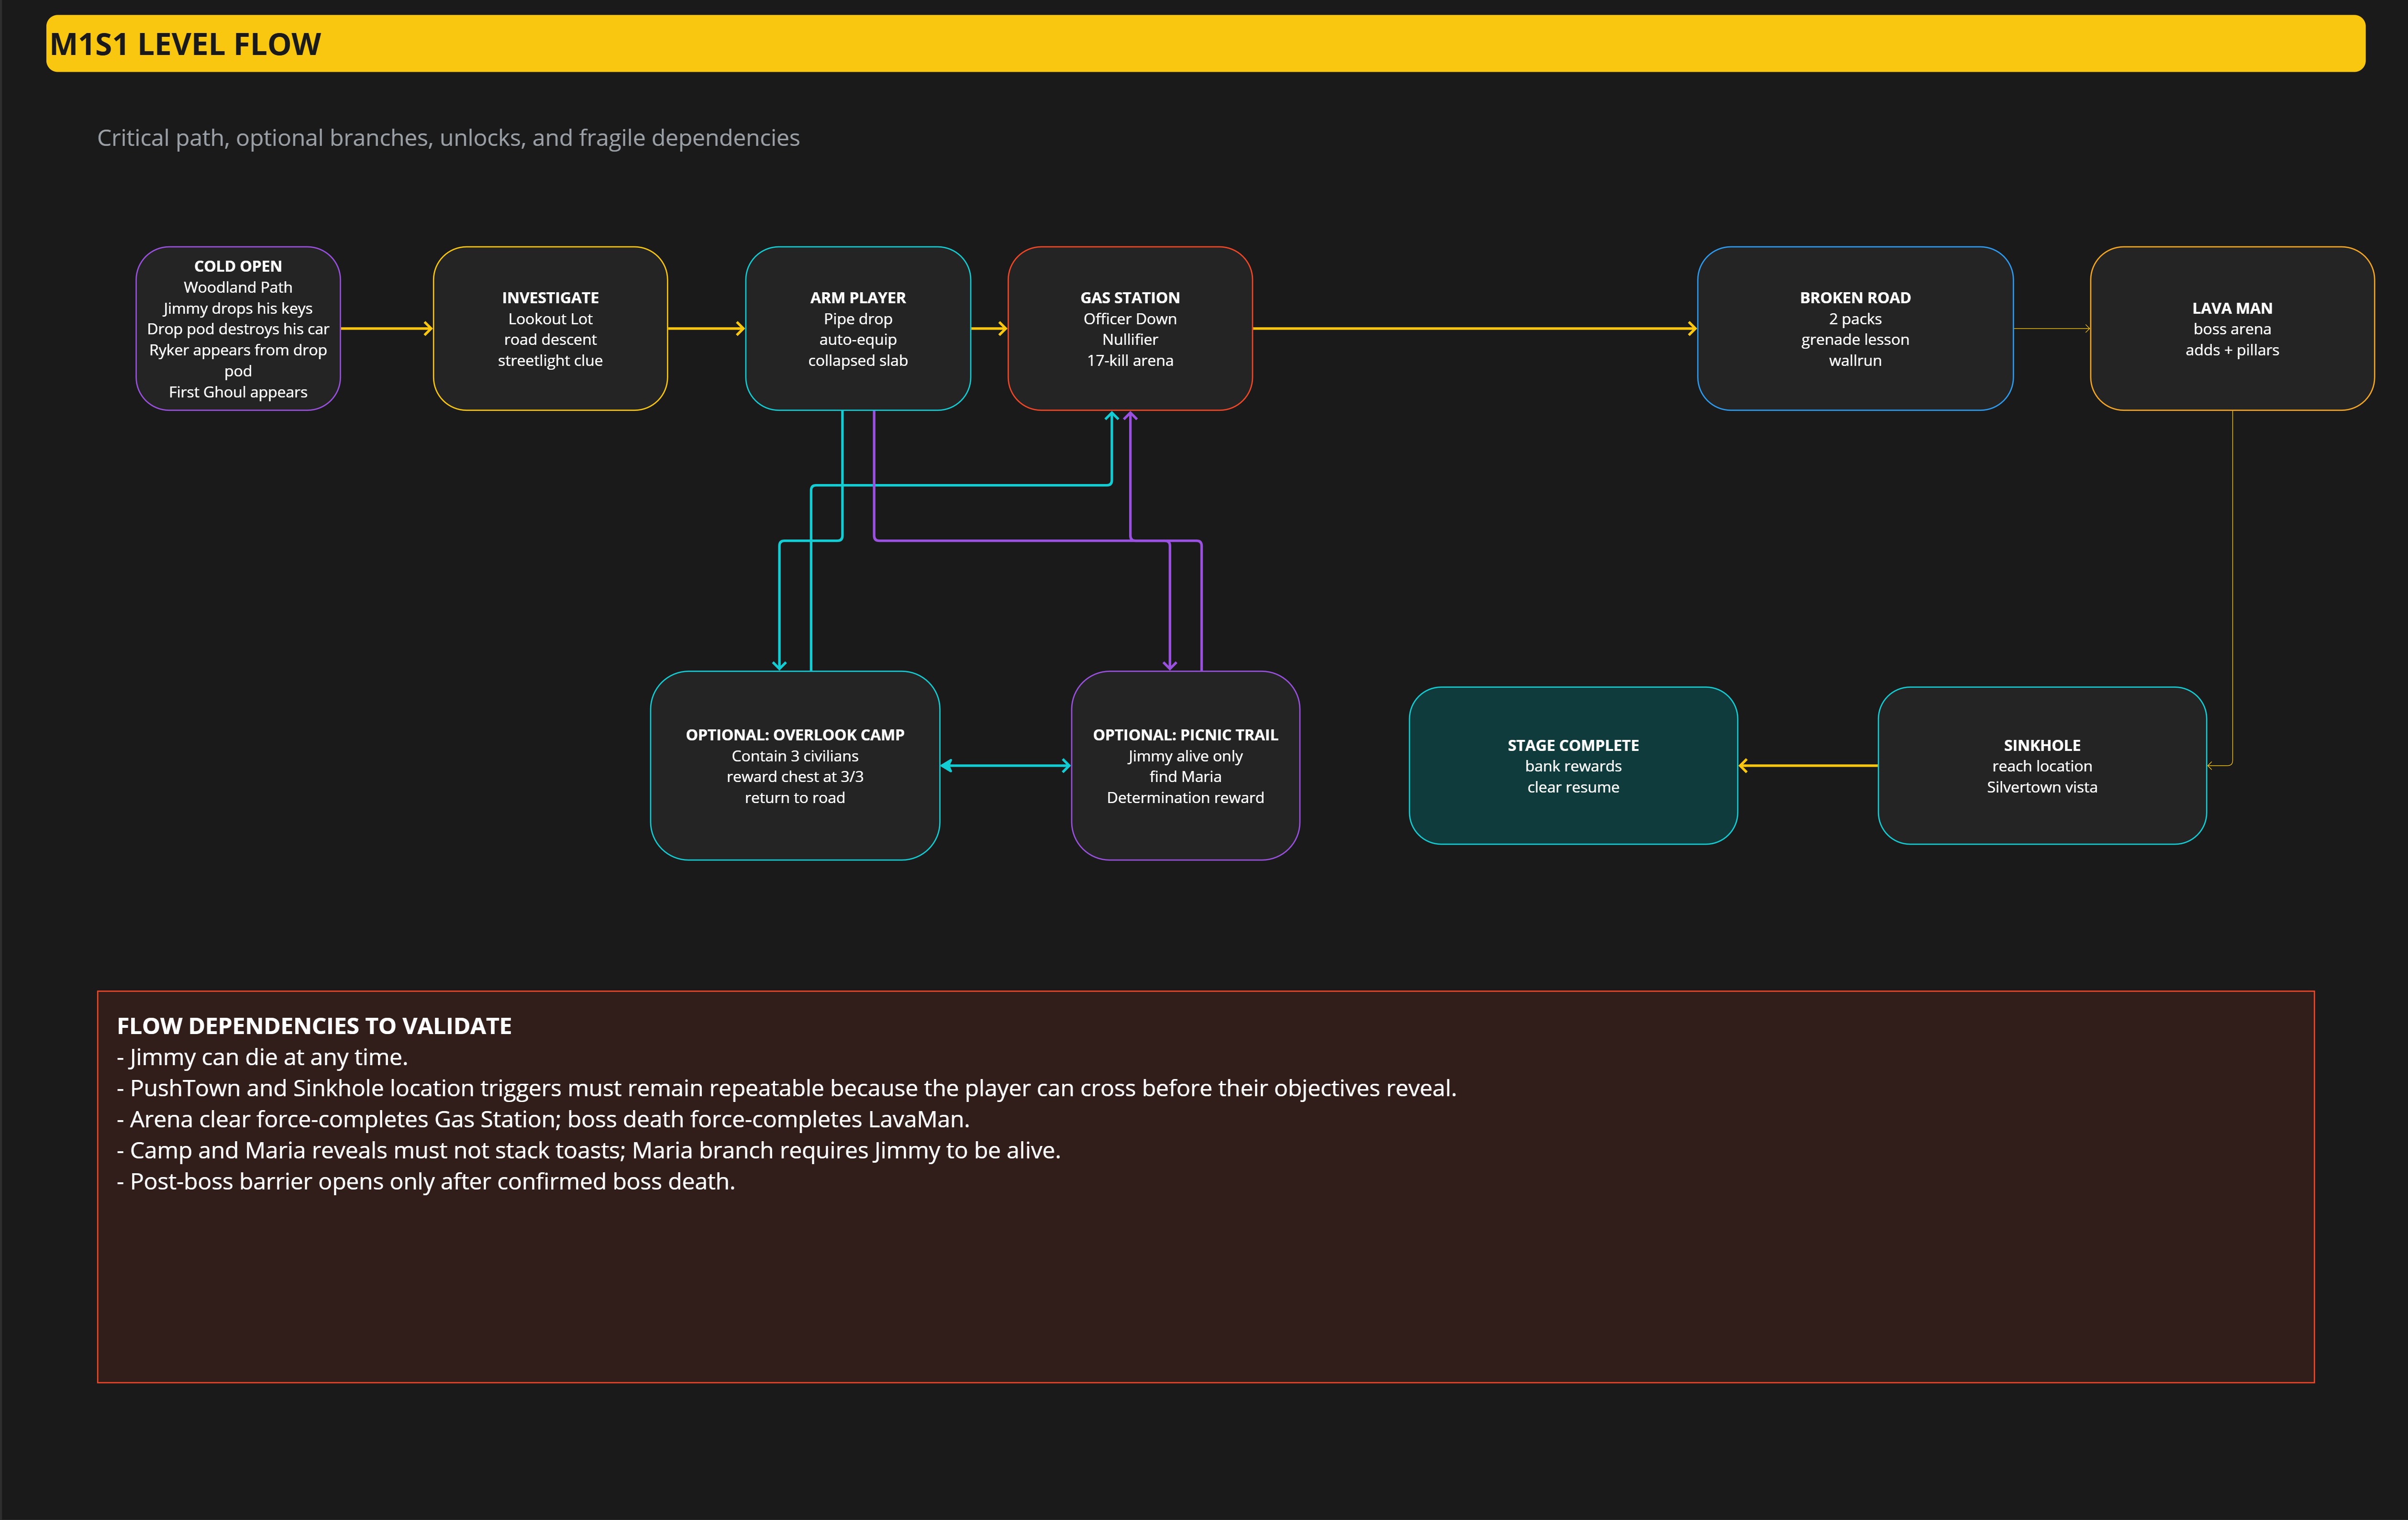Image resolution: width=2408 pixels, height=1520 pixels.
Task: Click the 'collapsed slab' text
Action: (858, 360)
